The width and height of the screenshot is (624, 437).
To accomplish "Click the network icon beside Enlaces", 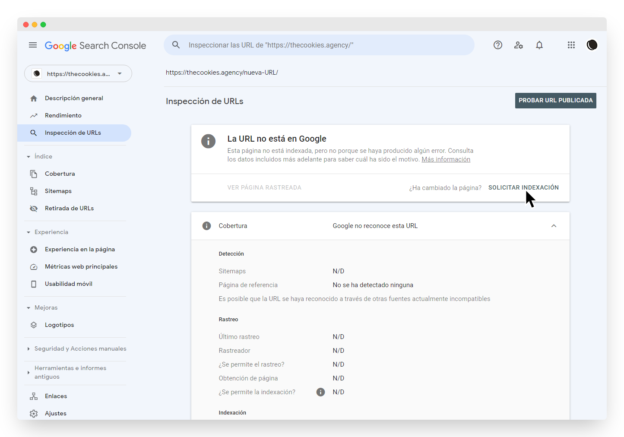I will pos(34,396).
